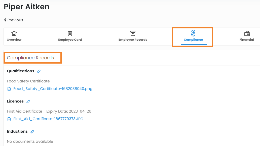Select the Compliance tab label
This screenshot has width=260, height=146.
tap(193, 40)
